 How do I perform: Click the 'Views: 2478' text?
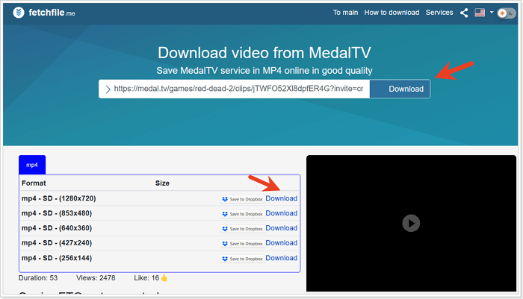coord(96,278)
